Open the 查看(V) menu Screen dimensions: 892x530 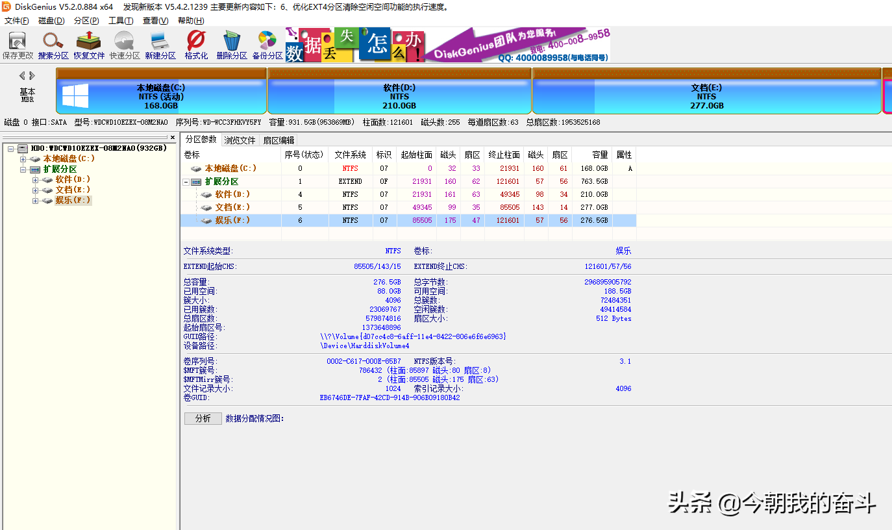point(155,20)
